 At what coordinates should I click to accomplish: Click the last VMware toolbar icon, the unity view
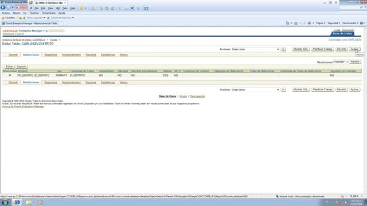[x=146, y=8]
